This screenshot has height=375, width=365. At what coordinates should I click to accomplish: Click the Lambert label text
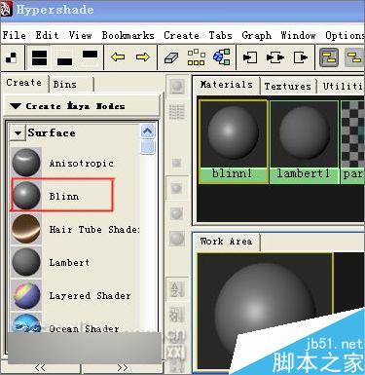69,262
